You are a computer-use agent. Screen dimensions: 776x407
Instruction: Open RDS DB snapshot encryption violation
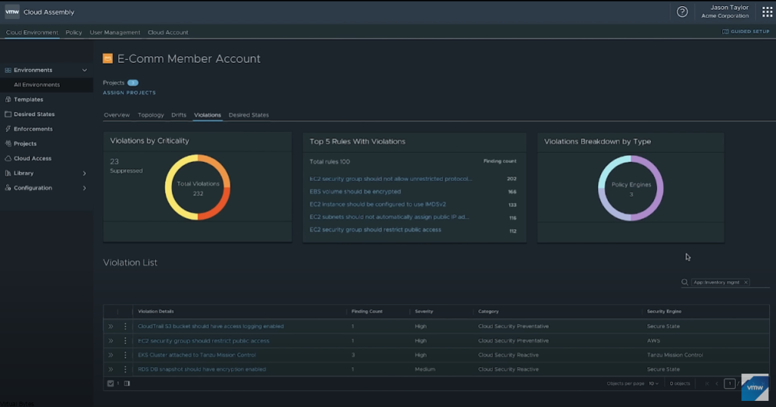(x=202, y=369)
